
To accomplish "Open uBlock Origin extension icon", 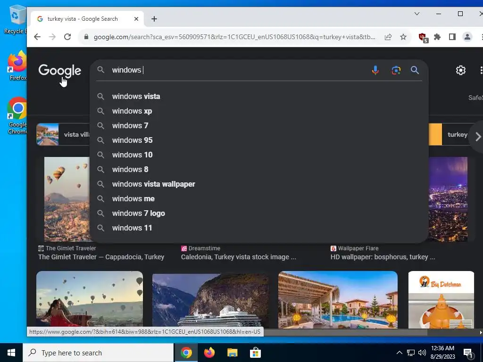I will 423,38.
